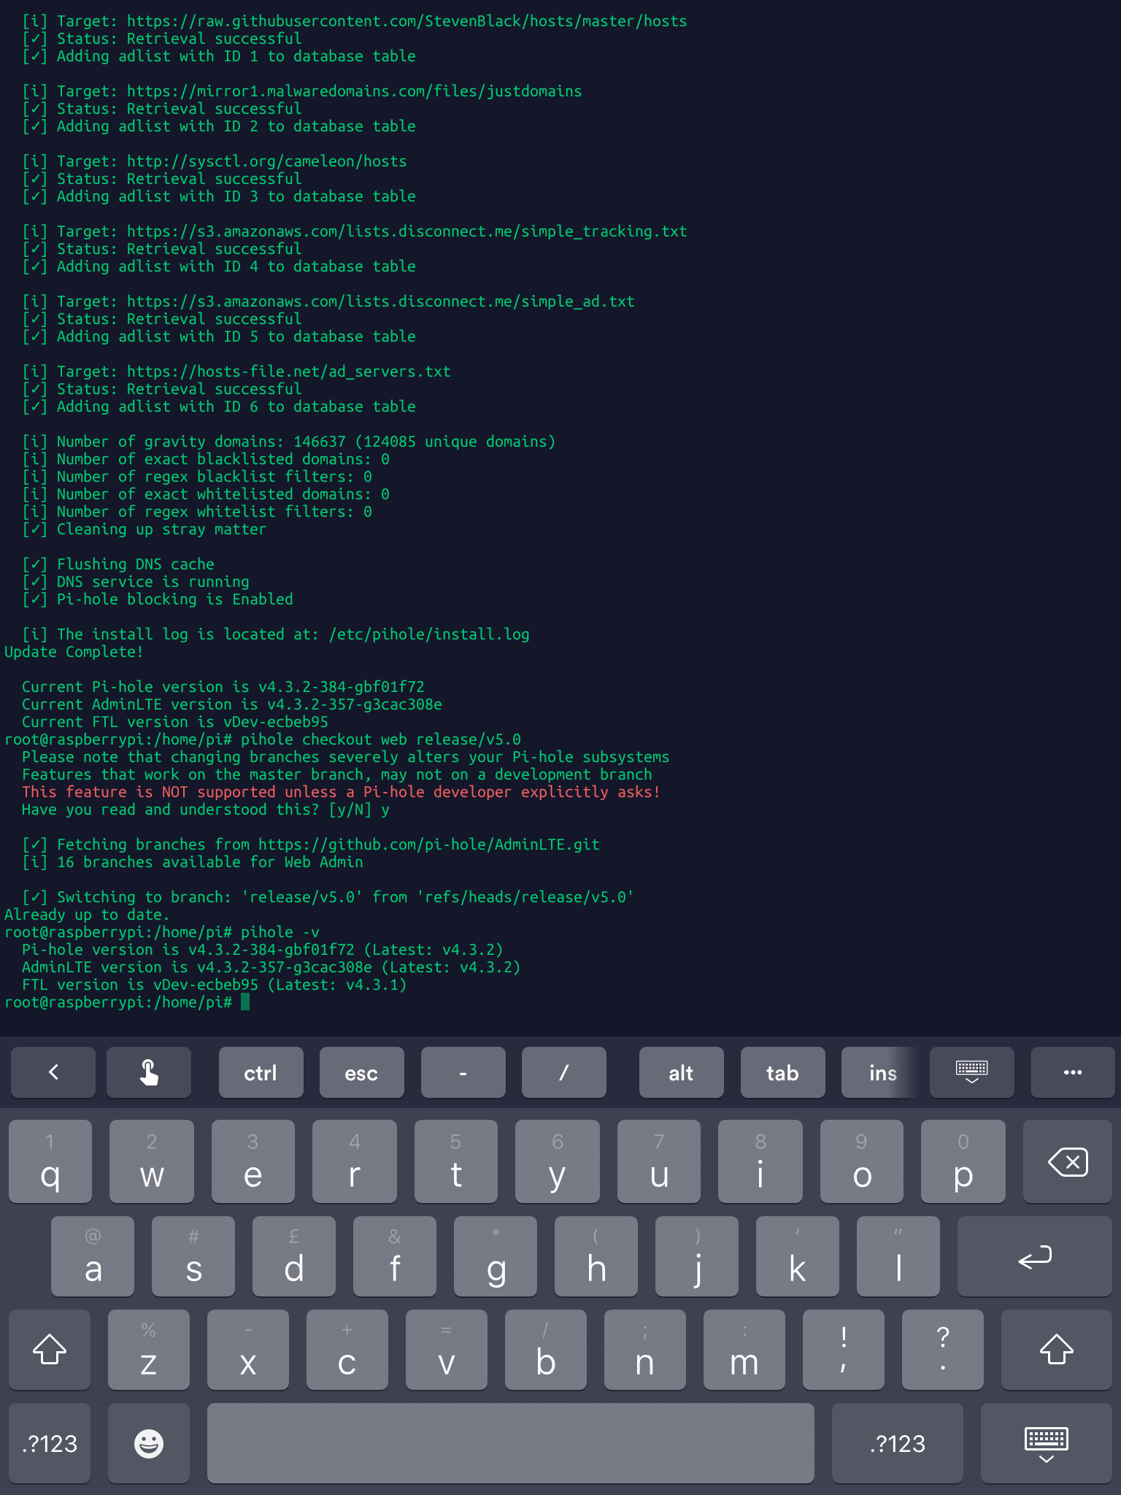
Task: Tap the b key
Action: click(546, 1350)
